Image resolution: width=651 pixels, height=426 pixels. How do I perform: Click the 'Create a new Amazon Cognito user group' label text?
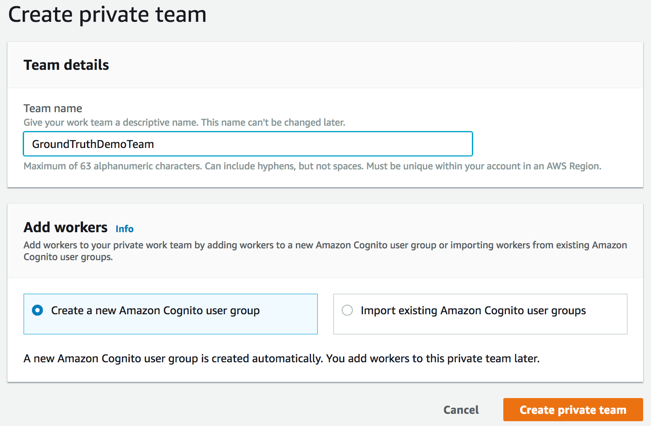[x=155, y=310]
